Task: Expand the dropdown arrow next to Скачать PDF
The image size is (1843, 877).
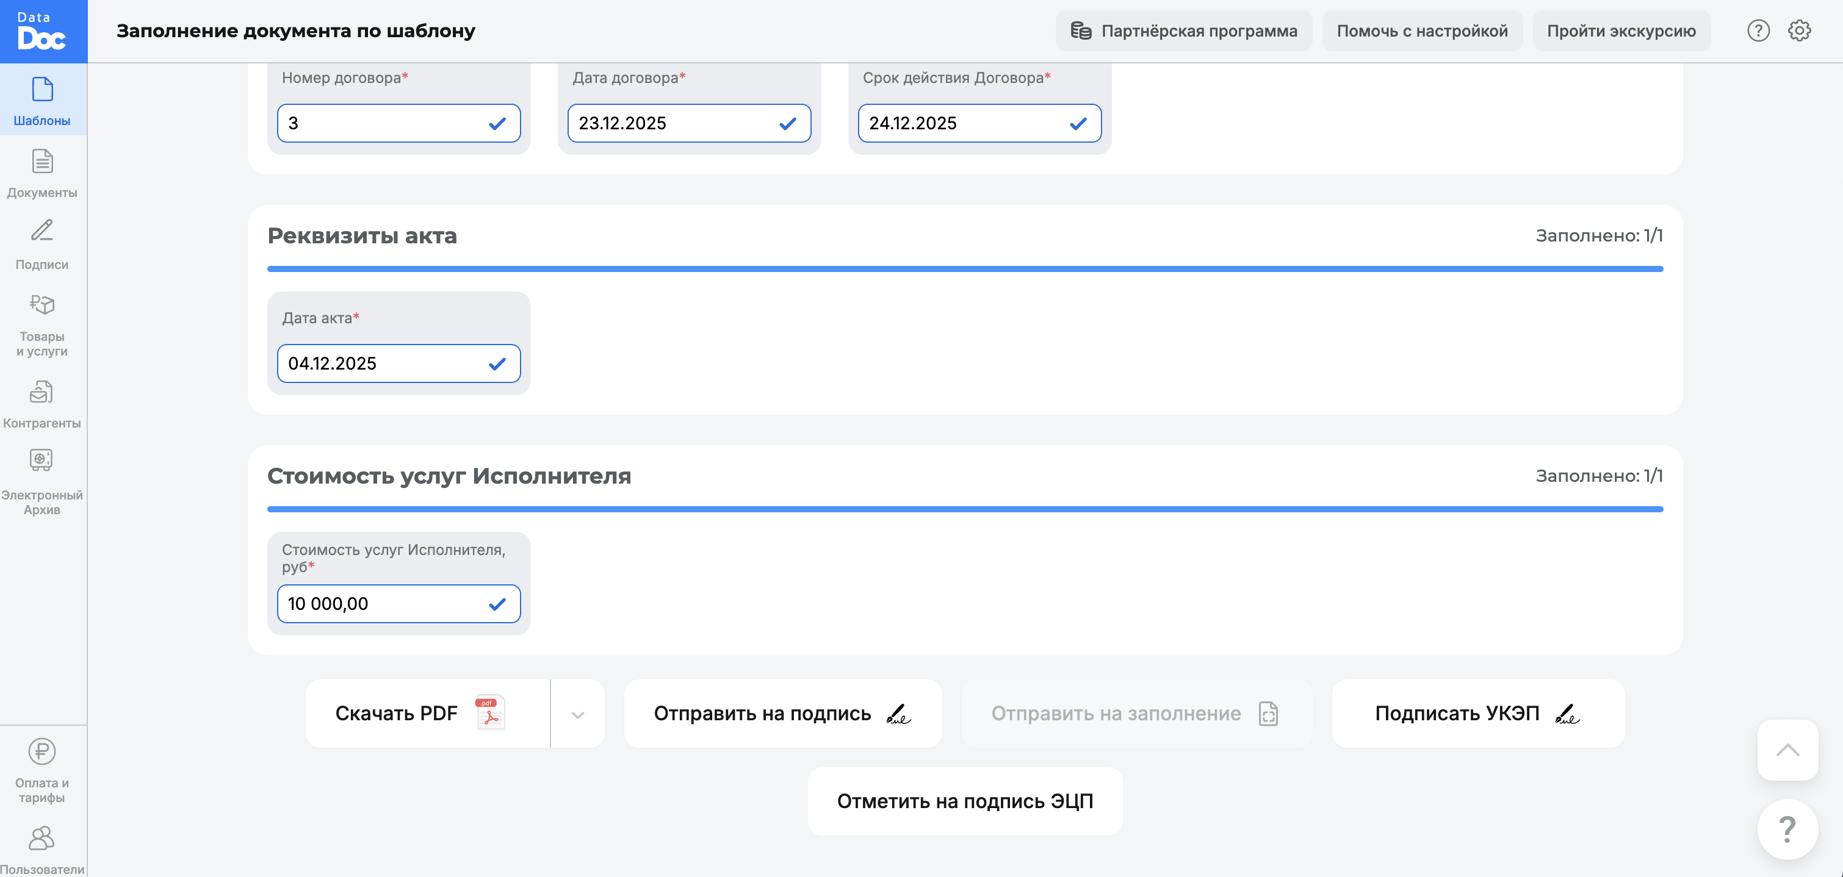Action: [x=578, y=714]
